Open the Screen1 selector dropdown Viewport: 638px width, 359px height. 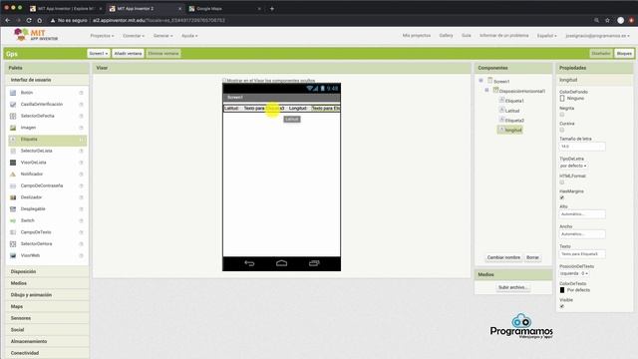click(99, 53)
